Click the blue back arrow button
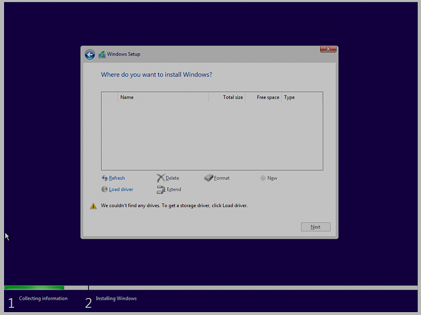421x315 pixels. (90, 54)
